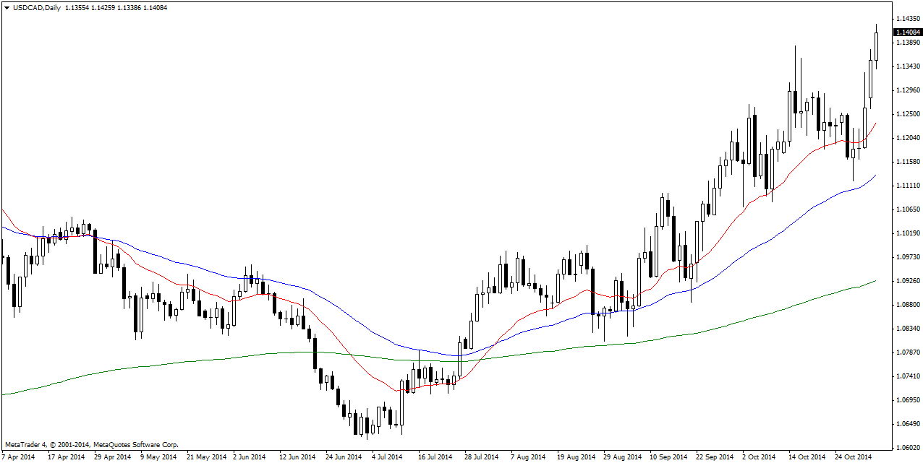
Task: Click the highlighted current price label 1.14084
Action: coord(908,33)
